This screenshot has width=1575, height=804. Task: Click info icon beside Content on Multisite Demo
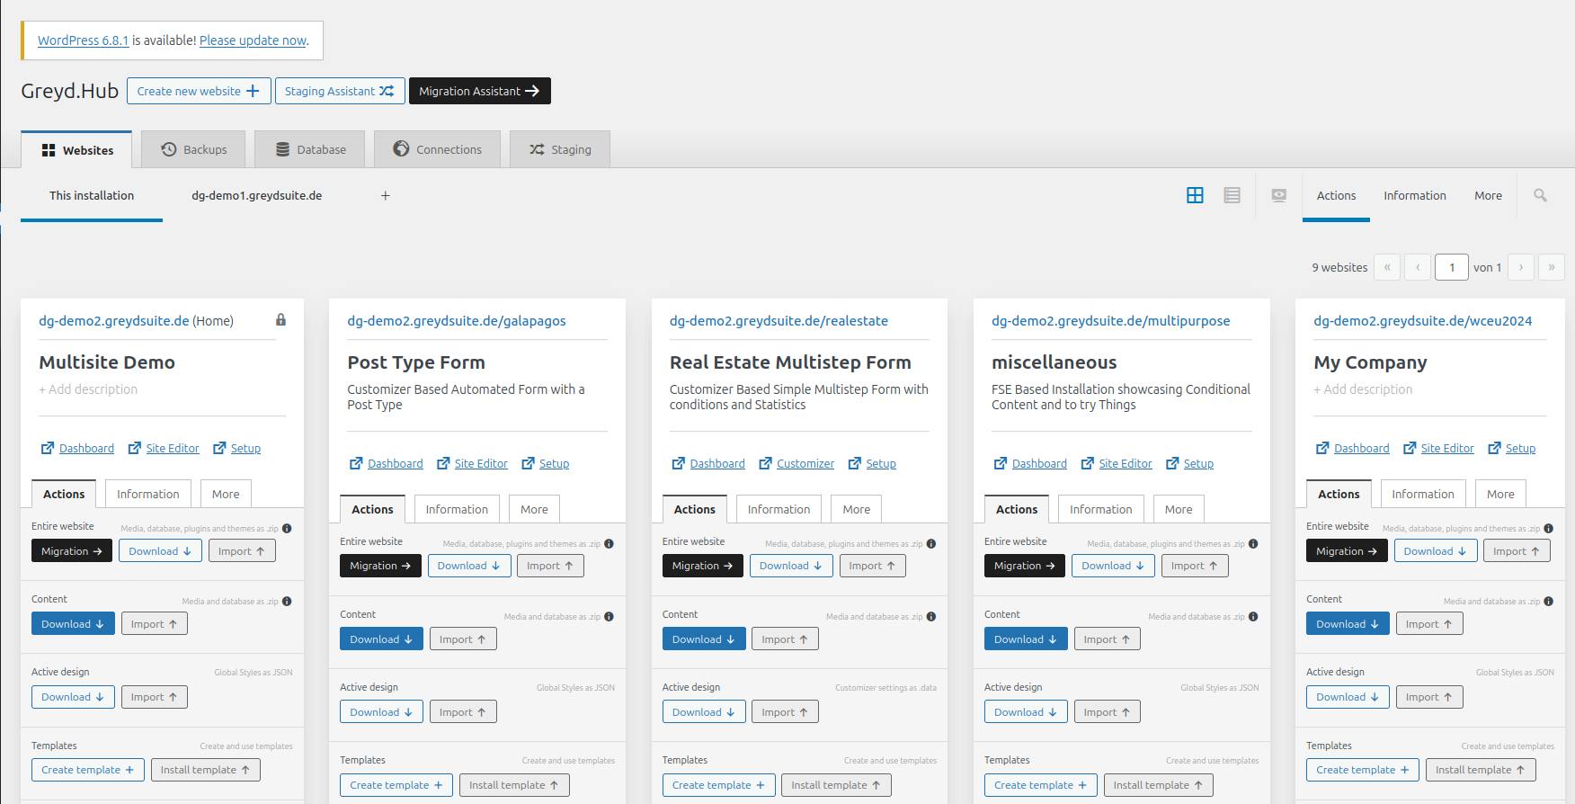pyautogui.click(x=287, y=602)
